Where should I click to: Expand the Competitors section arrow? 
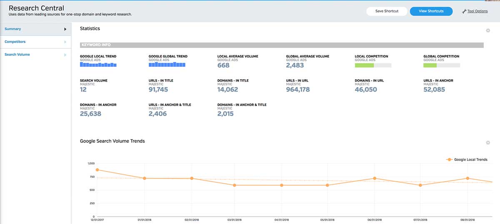(65, 42)
